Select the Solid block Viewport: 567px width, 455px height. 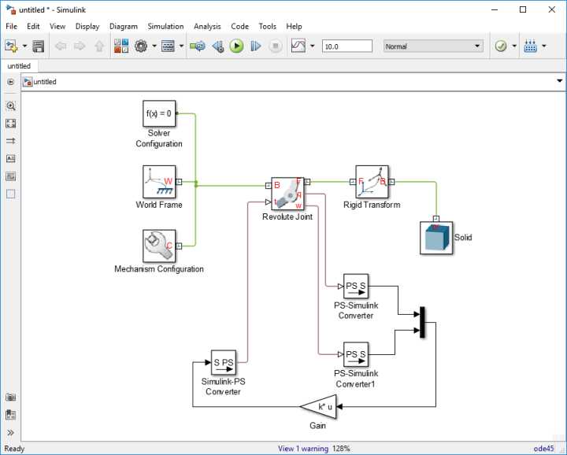point(436,238)
